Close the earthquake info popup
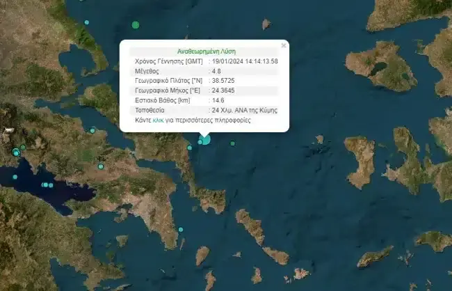 283,46
